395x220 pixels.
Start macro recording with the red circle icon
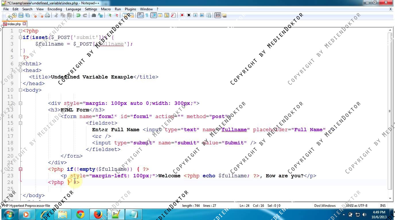[182, 15]
